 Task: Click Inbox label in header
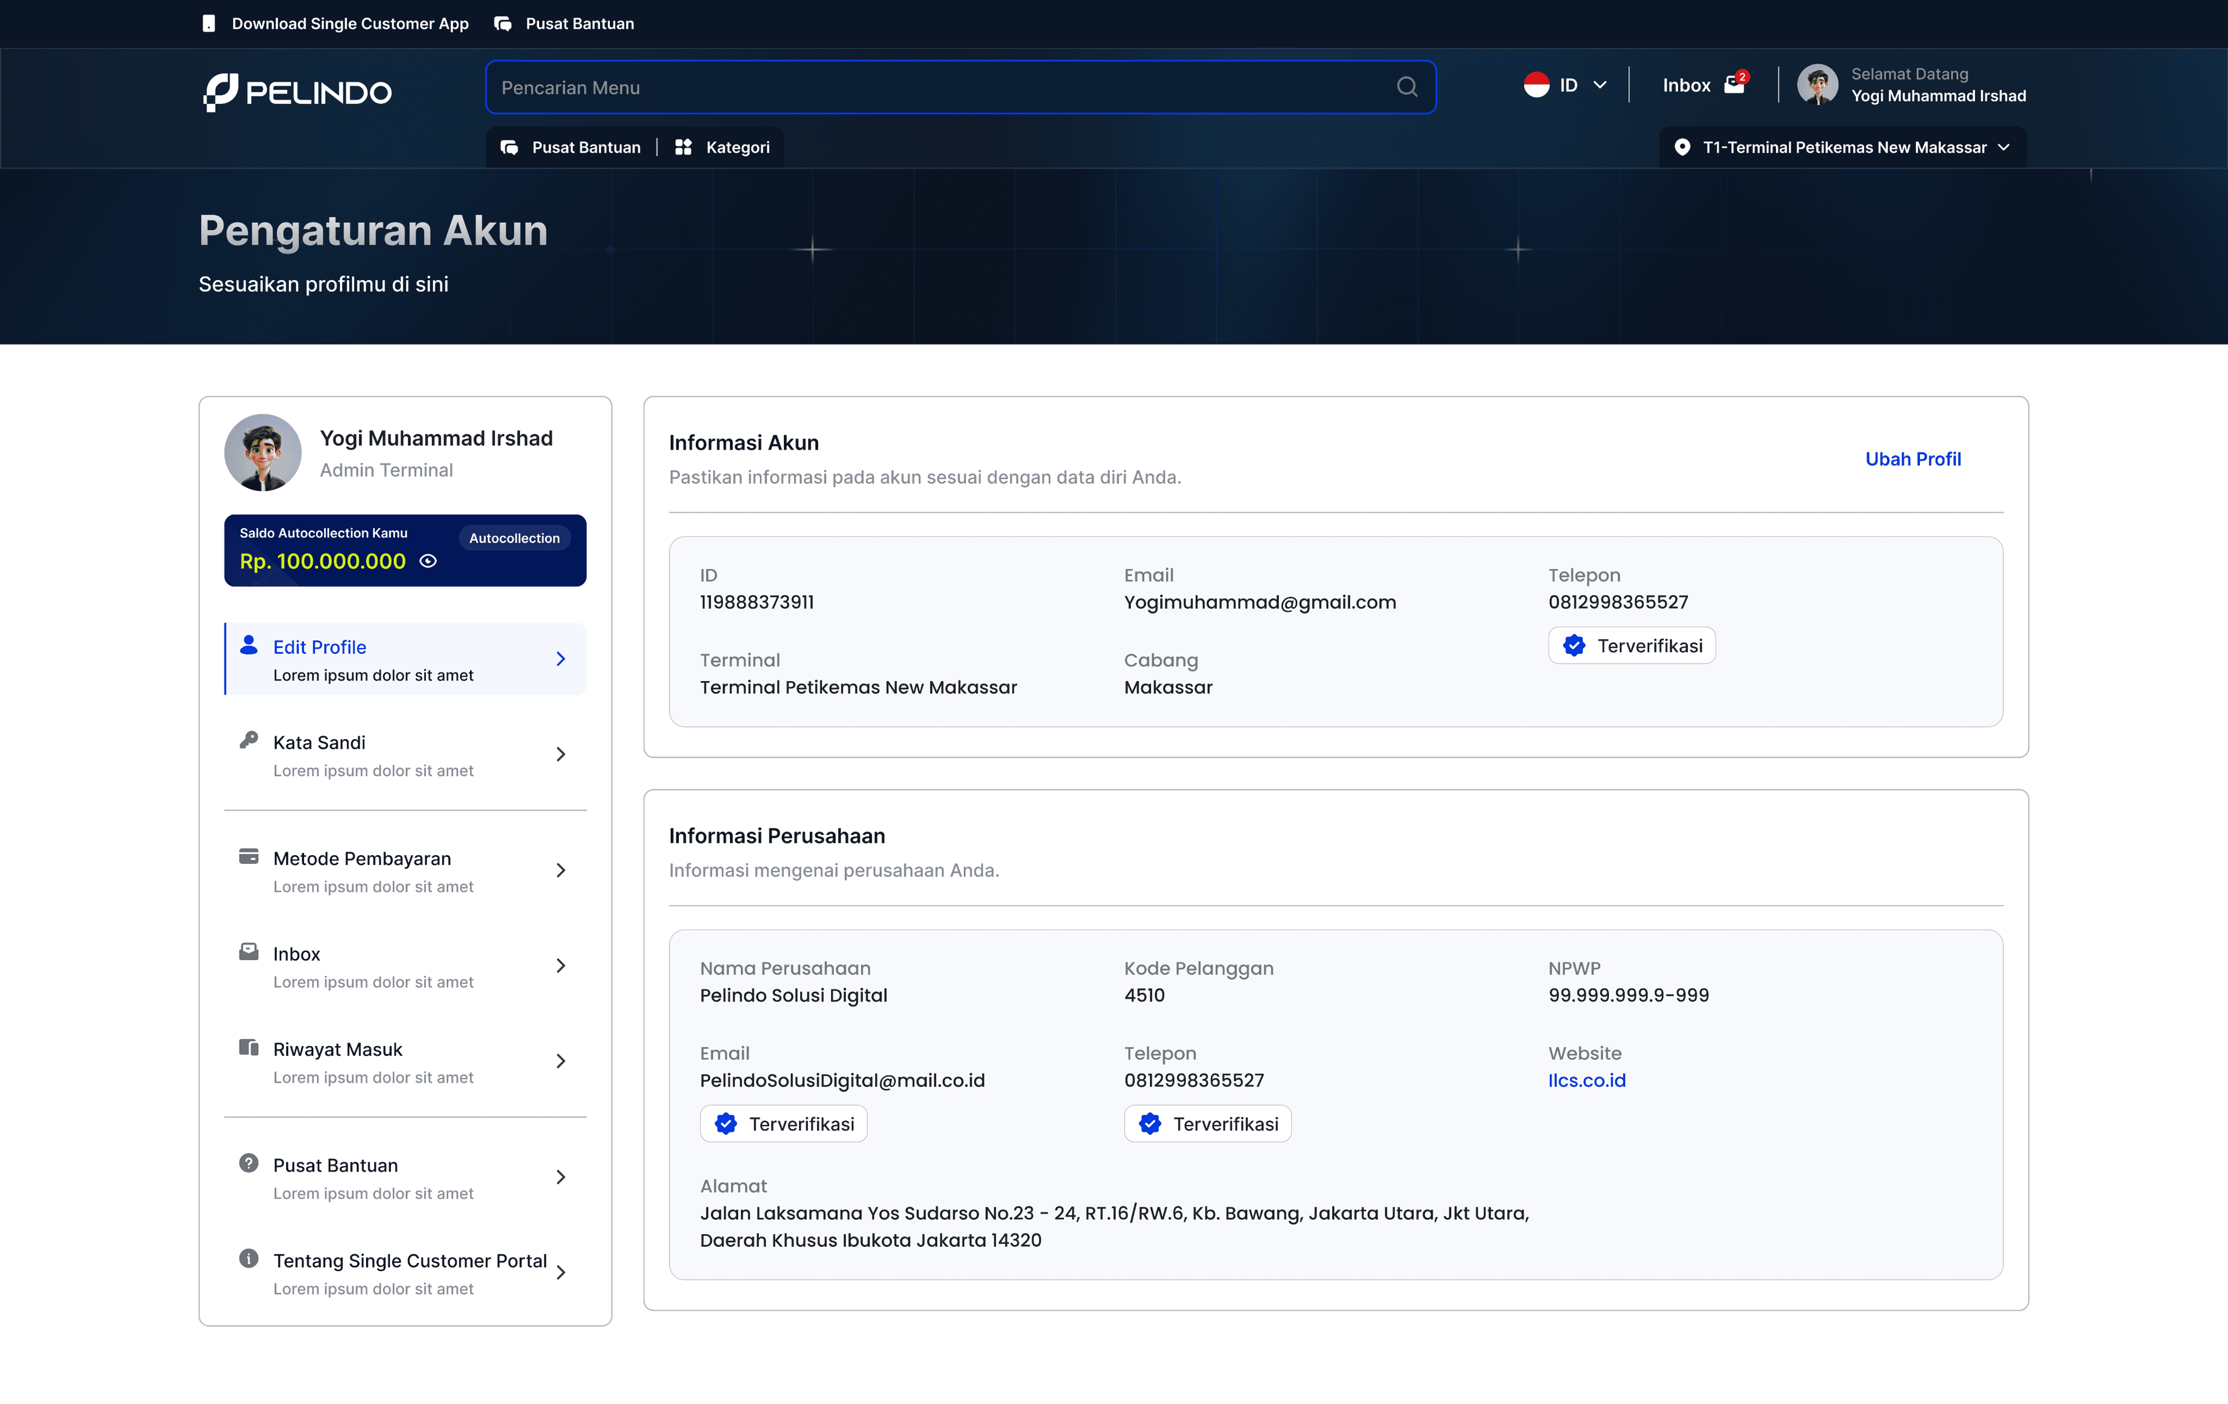point(1686,85)
